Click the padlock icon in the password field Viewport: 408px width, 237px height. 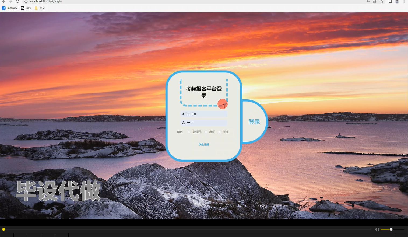[x=183, y=123]
